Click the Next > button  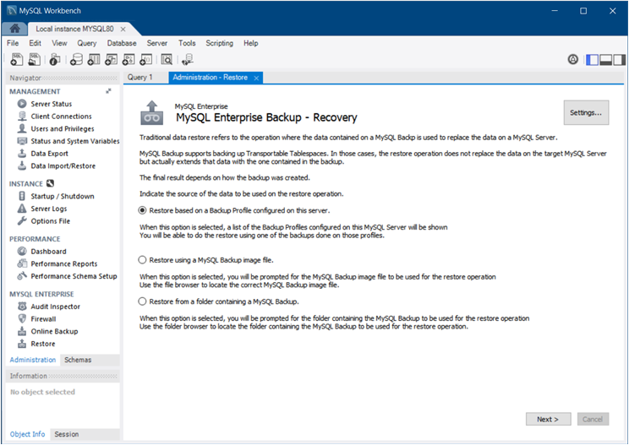click(547, 419)
